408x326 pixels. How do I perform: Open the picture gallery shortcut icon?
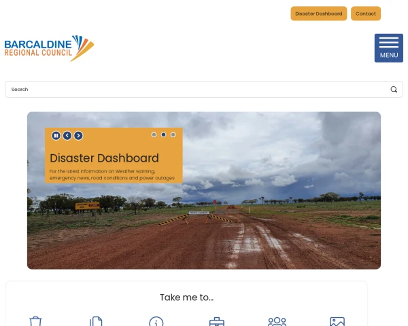(337, 321)
